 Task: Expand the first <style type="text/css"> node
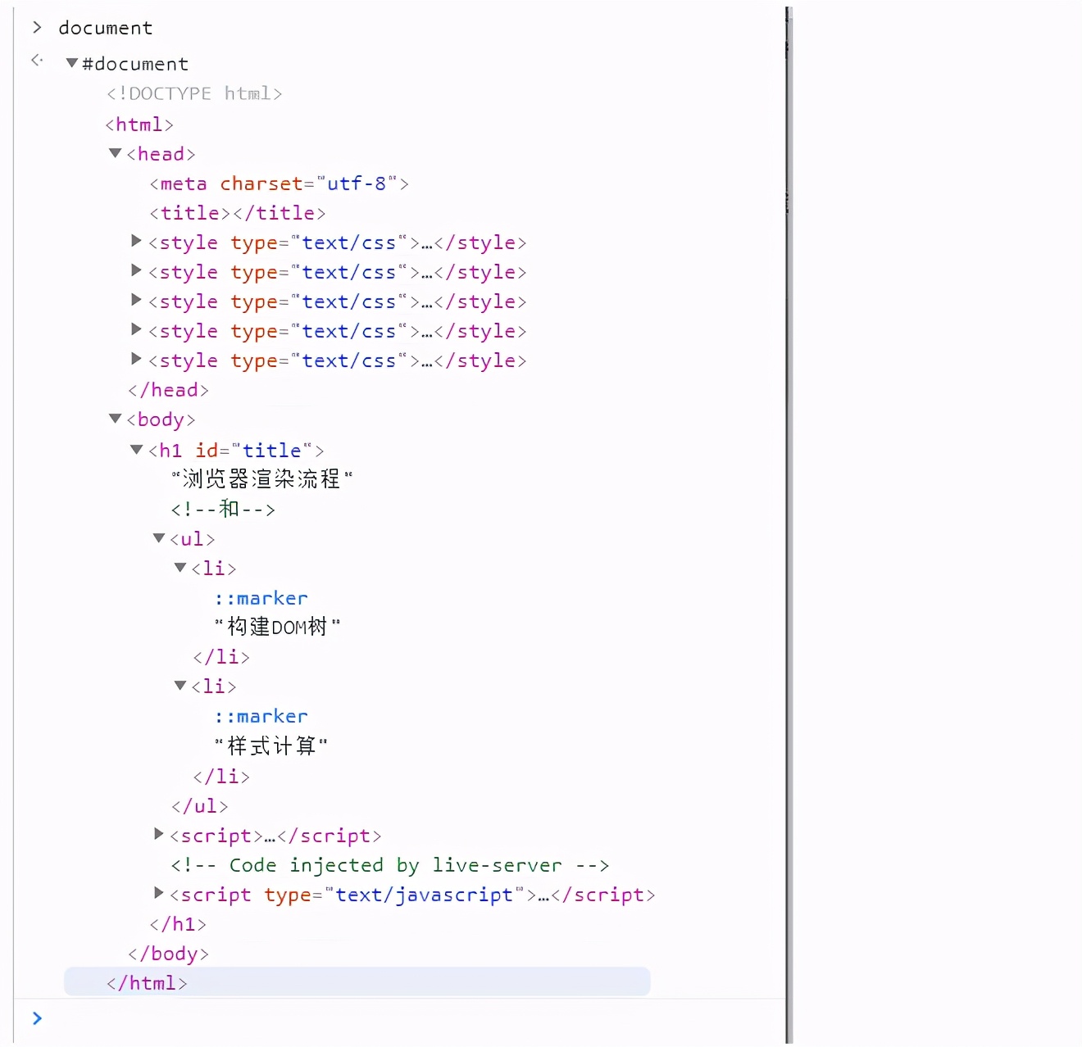click(x=137, y=241)
